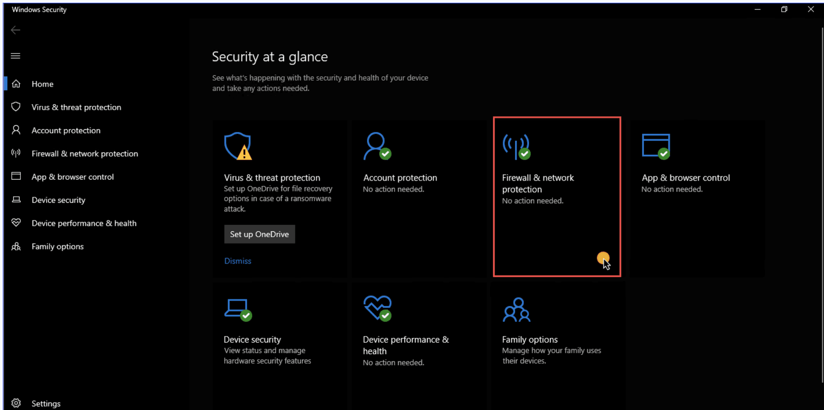Click the Settings gear icon in sidebar
The width and height of the screenshot is (824, 410).
pyautogui.click(x=16, y=403)
